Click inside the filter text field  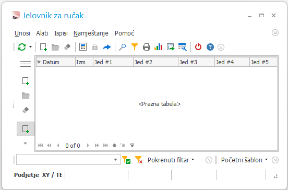(64, 160)
